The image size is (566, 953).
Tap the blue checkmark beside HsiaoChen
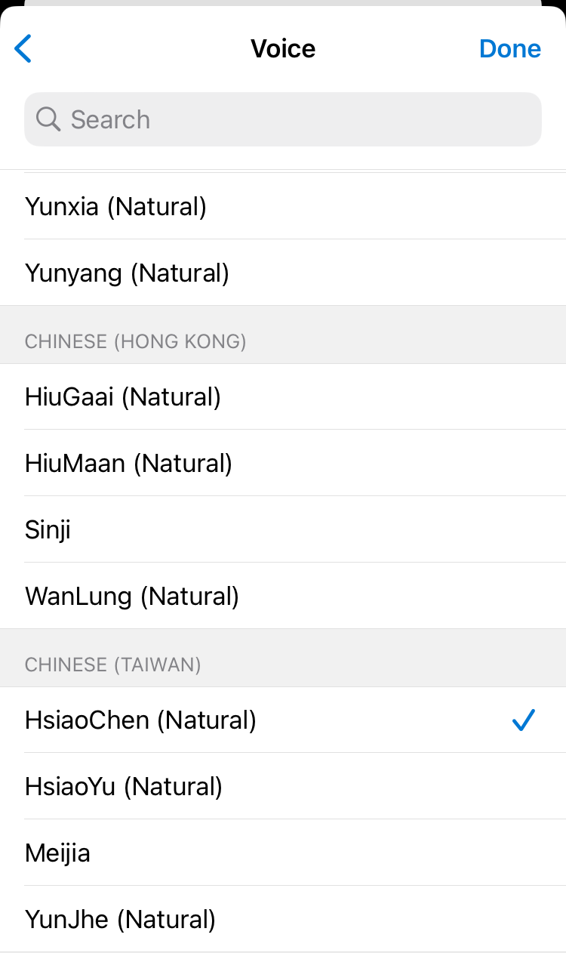click(522, 720)
